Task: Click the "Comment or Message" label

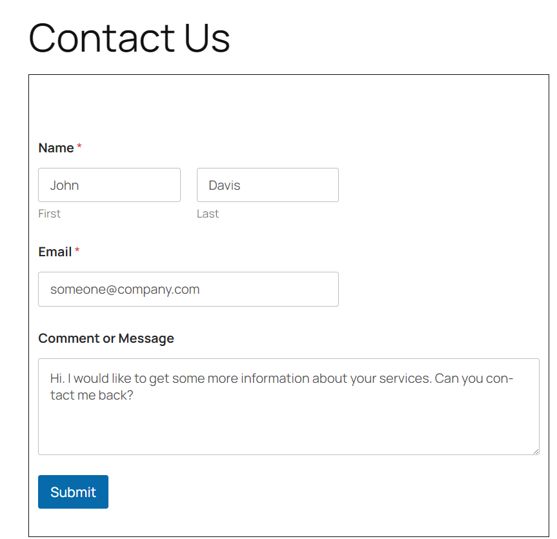Action: tap(106, 338)
